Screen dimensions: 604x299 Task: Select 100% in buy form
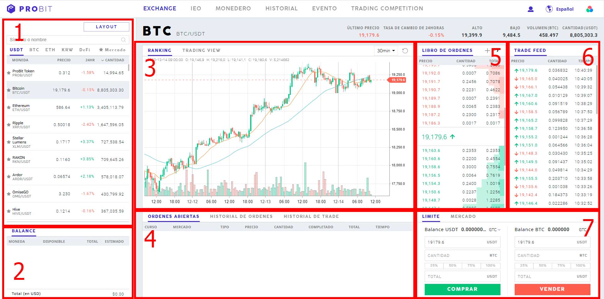point(490,266)
